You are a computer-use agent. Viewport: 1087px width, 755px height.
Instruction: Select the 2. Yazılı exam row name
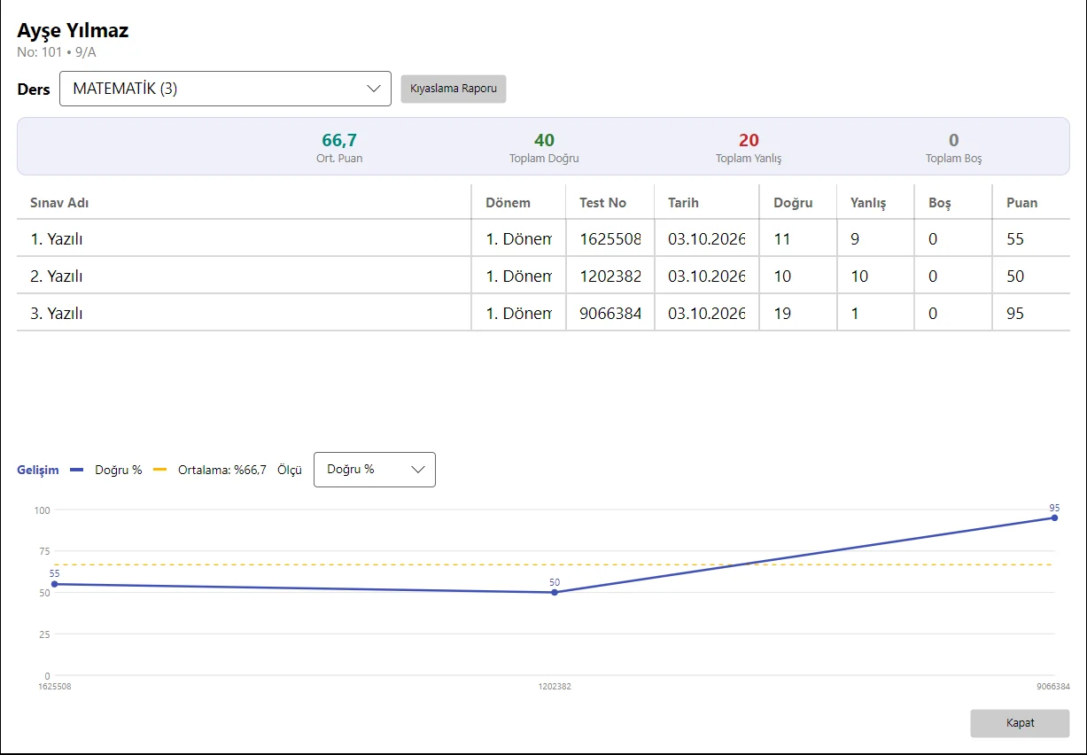tap(57, 276)
